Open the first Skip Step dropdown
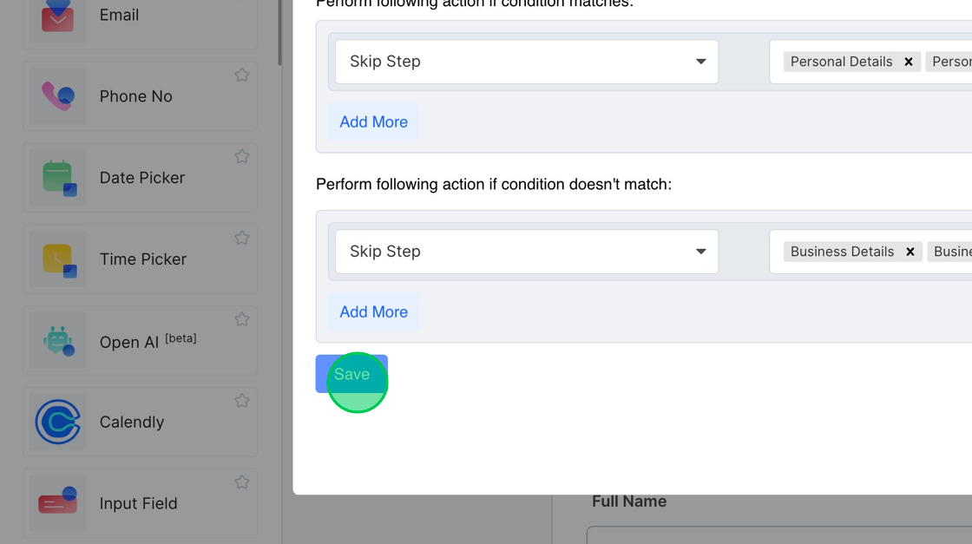Image resolution: width=972 pixels, height=544 pixels. click(527, 62)
